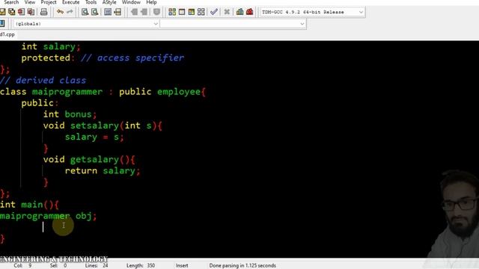Place cursor on 'int salary;' code line
Viewport: 479px width, 269px height.
click(x=51, y=46)
